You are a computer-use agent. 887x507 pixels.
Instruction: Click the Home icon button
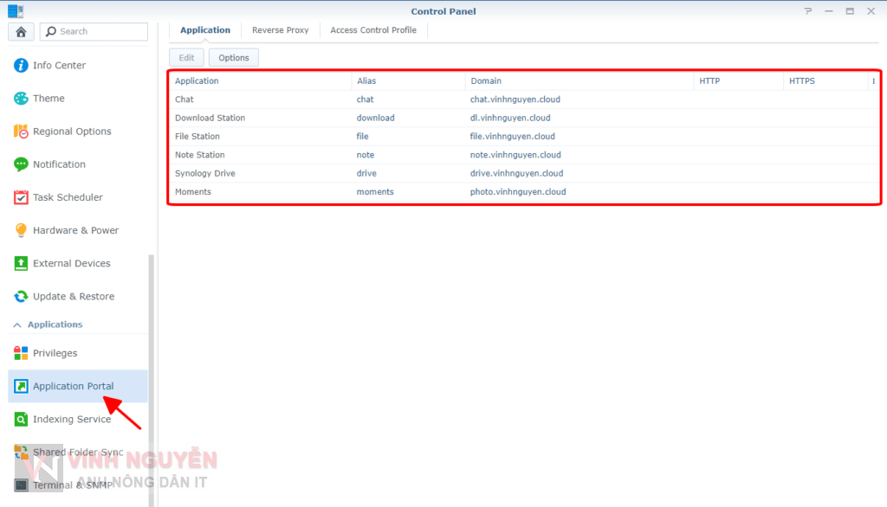point(21,31)
